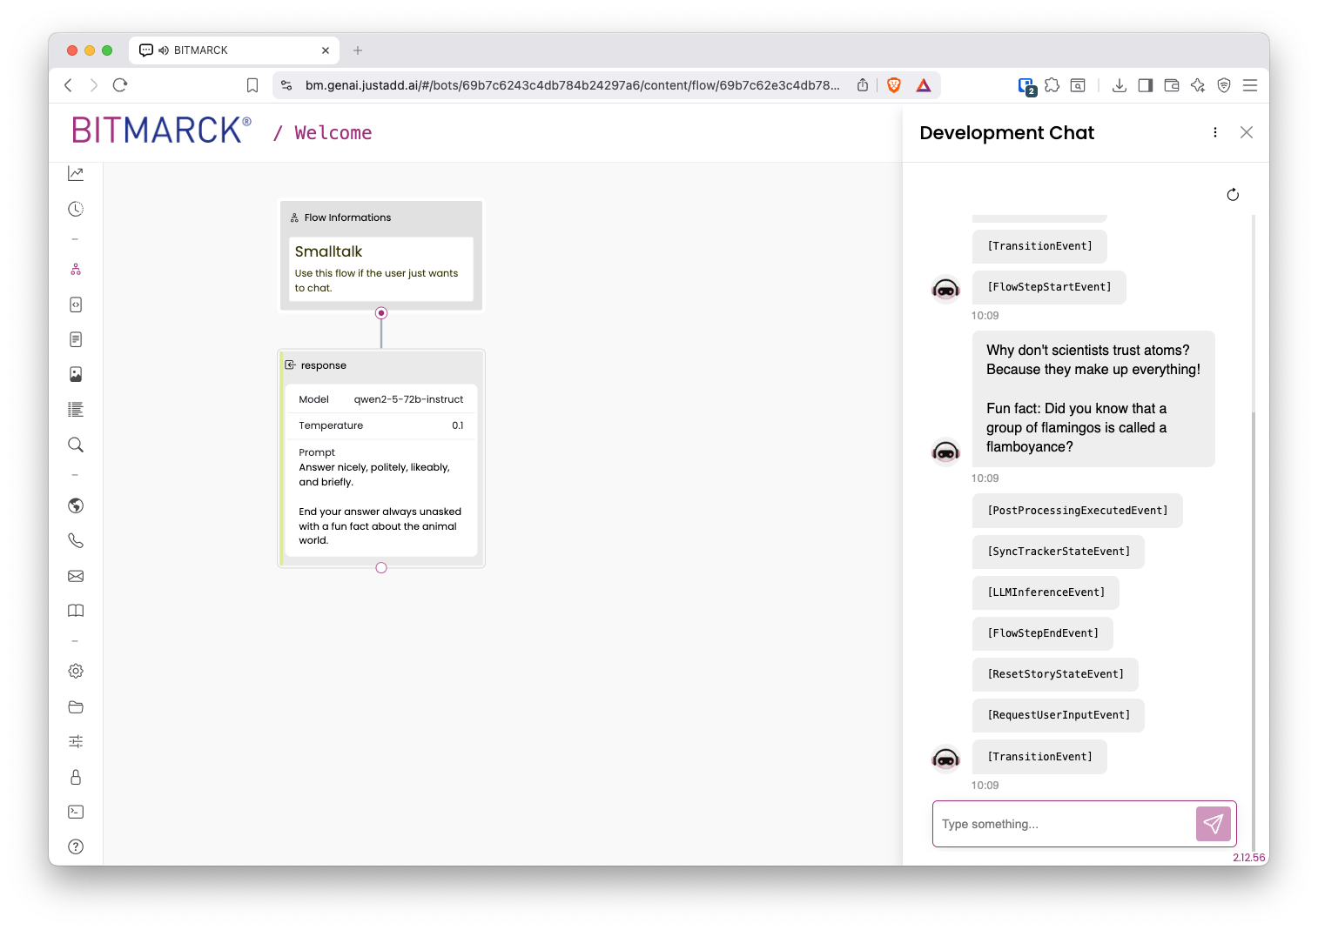Open the browser hamburger menu

click(x=1250, y=85)
